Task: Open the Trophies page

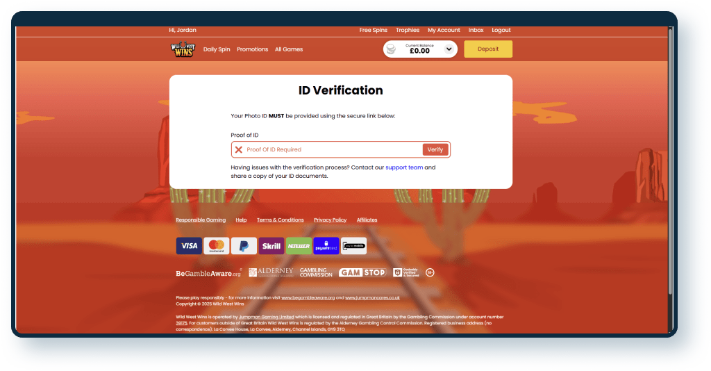Action: (x=407, y=30)
